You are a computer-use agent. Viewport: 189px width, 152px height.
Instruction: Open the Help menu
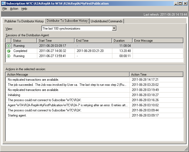tap(24, 9)
